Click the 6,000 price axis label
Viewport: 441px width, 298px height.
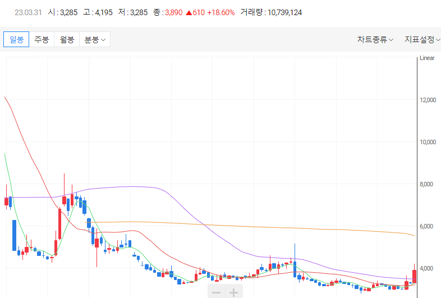[x=426, y=226]
